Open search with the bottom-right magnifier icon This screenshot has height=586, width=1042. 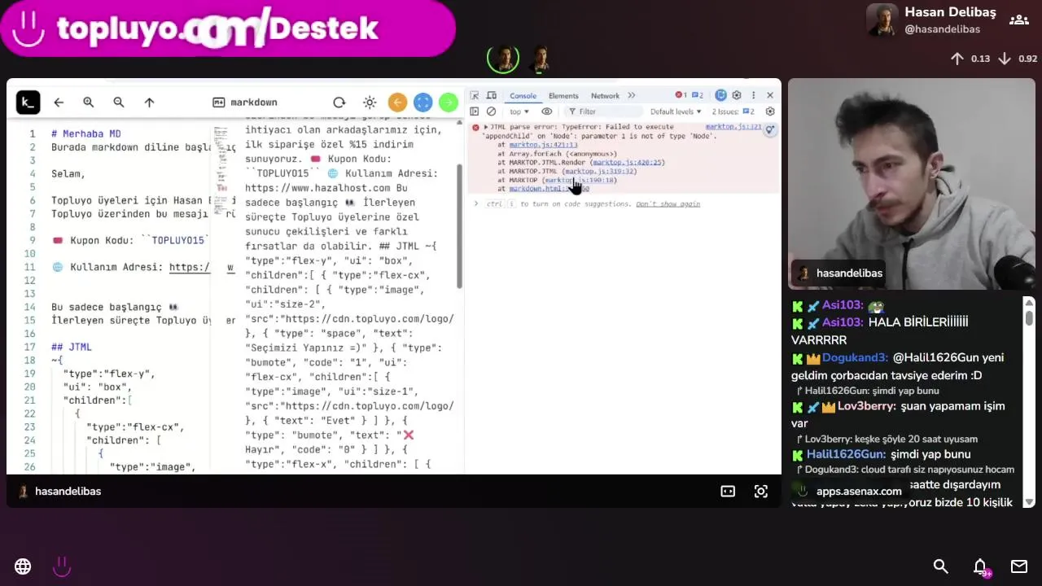tap(941, 566)
